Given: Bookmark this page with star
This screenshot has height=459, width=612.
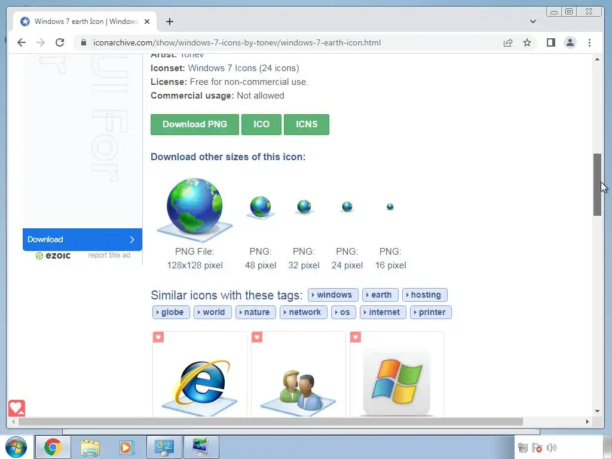Looking at the screenshot, I should [x=527, y=42].
